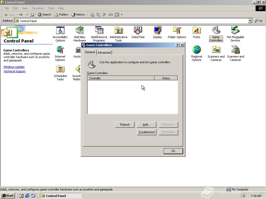
Task: Open Date/Time icon
Action: pos(138,32)
